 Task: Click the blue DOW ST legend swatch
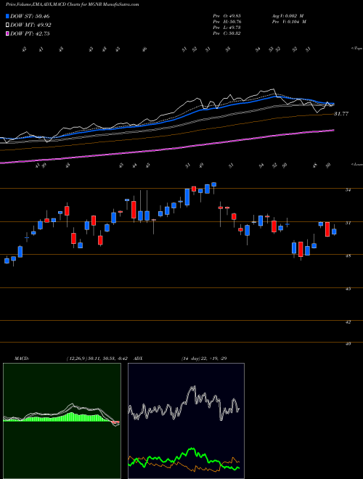coord(7,16)
